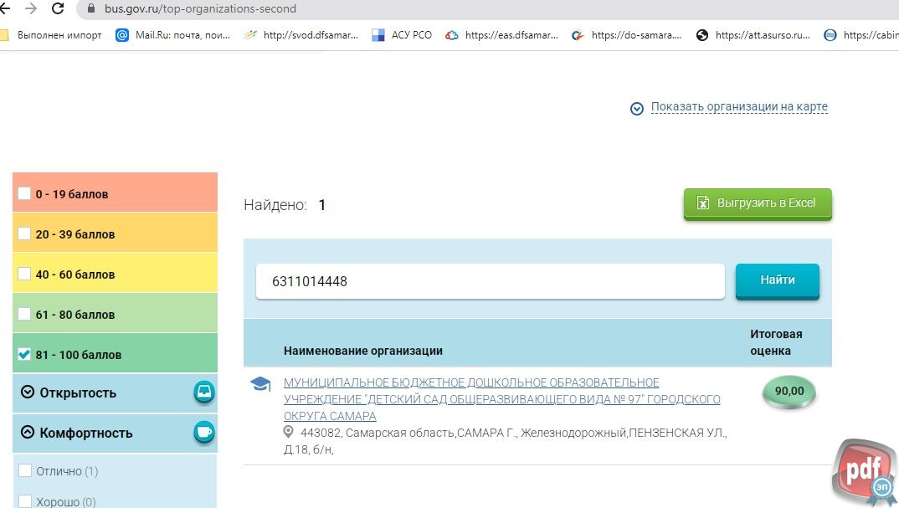The width and height of the screenshot is (899, 508).
Task: Open Mail.Ru bookmark icon
Action: [x=122, y=35]
